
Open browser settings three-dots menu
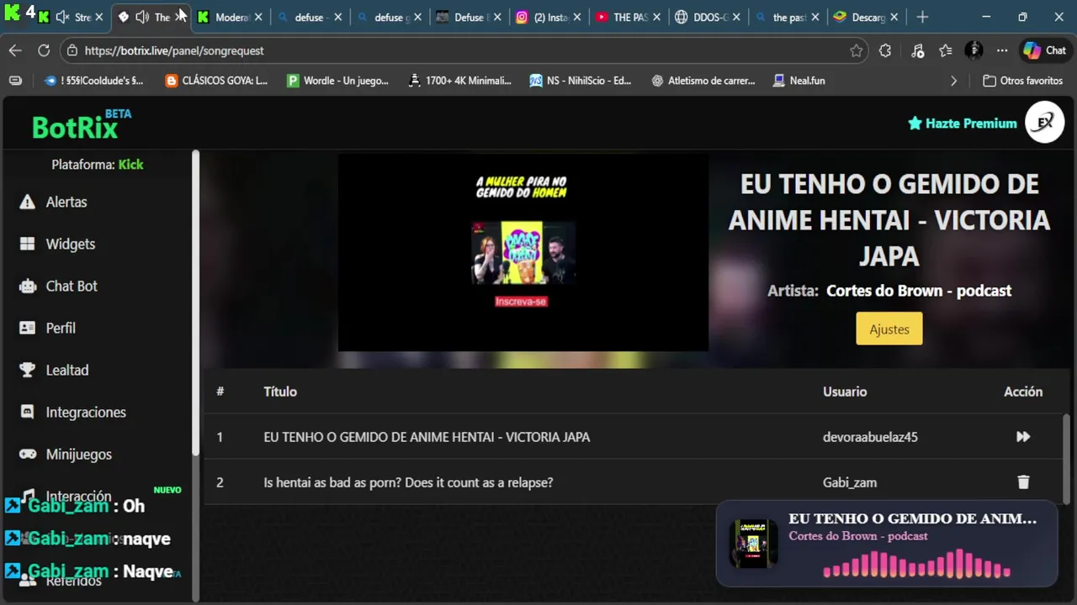(x=1002, y=50)
